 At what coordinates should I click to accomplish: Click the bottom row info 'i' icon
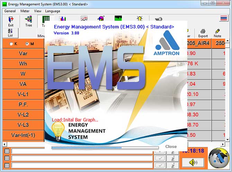point(173,165)
